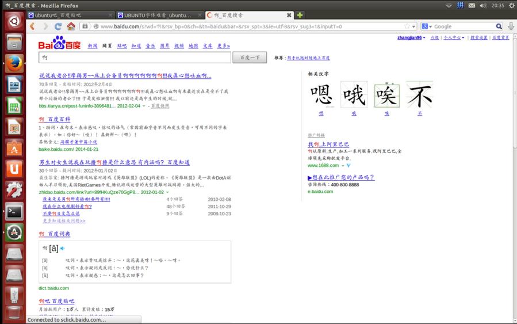The width and height of the screenshot is (517, 324).
Task: Open the Wi-Fi network indicator
Action: [x=449, y=6]
